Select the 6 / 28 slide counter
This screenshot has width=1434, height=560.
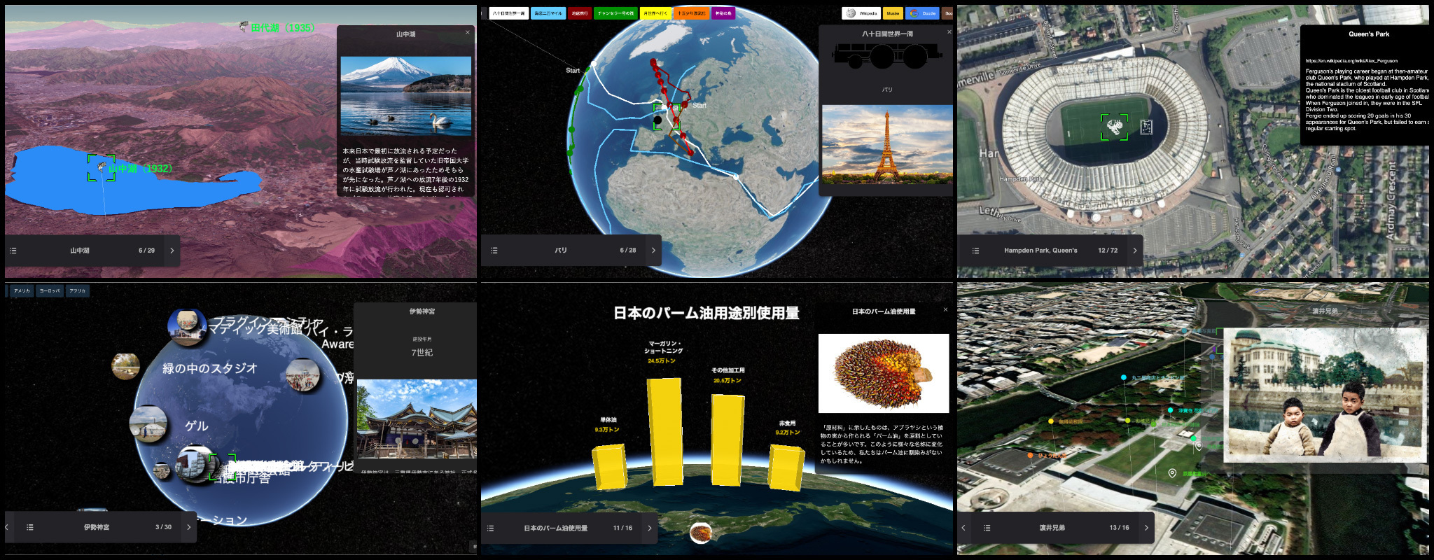click(x=628, y=251)
